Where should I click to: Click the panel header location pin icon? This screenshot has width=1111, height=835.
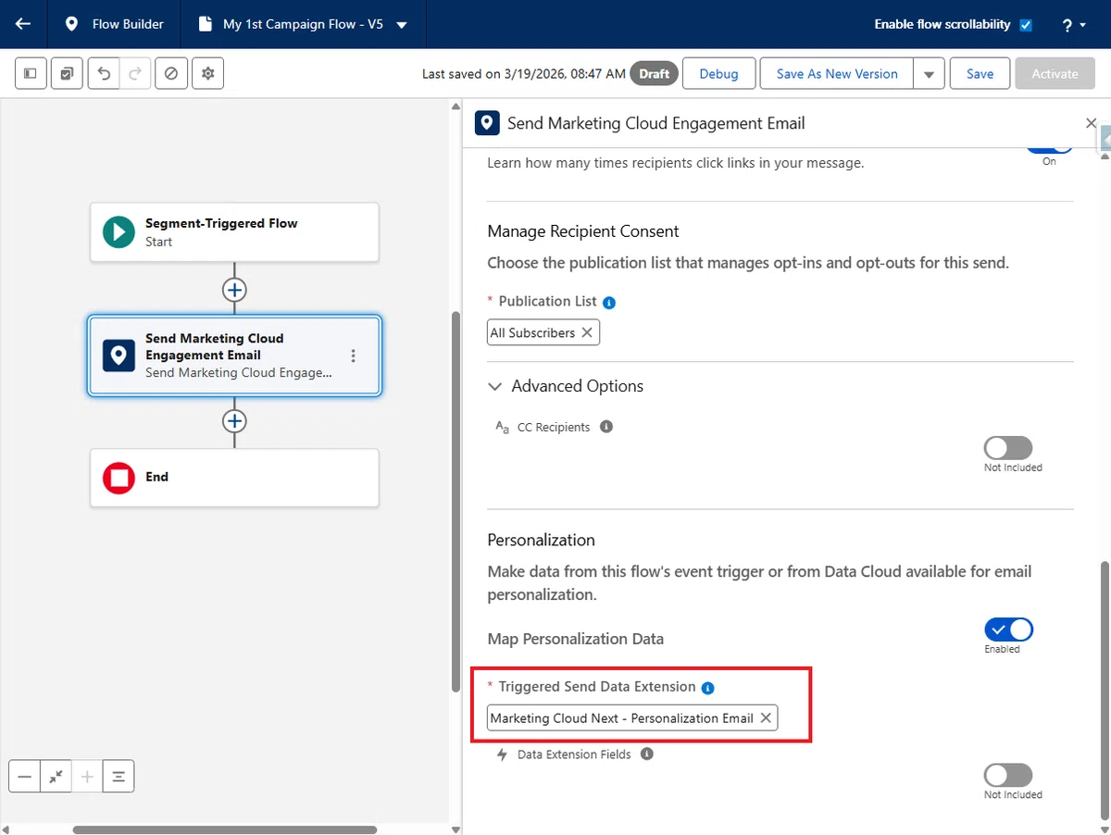[x=487, y=123]
